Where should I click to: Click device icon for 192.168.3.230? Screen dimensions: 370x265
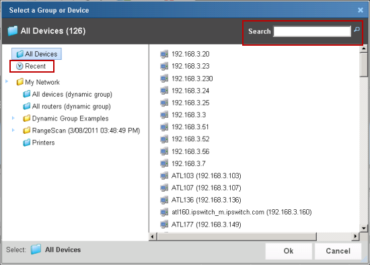164,78
